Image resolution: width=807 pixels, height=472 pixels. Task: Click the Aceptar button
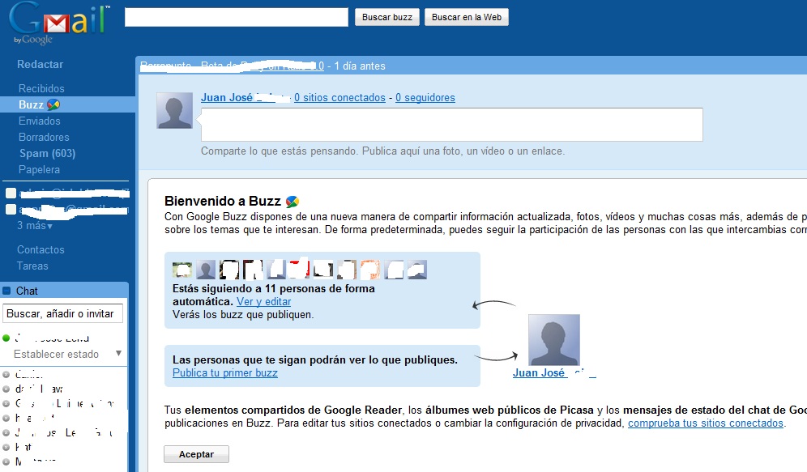196,454
